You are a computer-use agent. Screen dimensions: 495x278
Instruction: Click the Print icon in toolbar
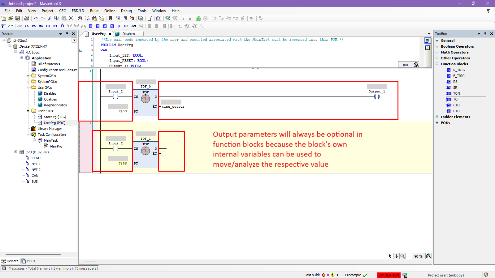point(27,18)
